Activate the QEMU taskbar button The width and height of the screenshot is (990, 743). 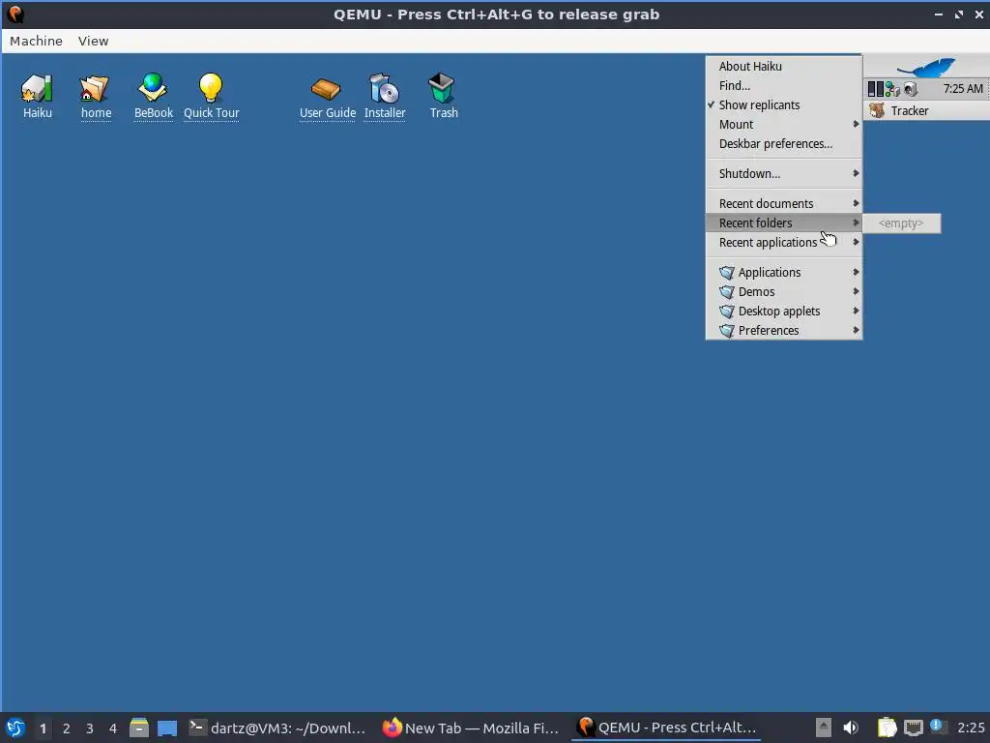click(666, 728)
